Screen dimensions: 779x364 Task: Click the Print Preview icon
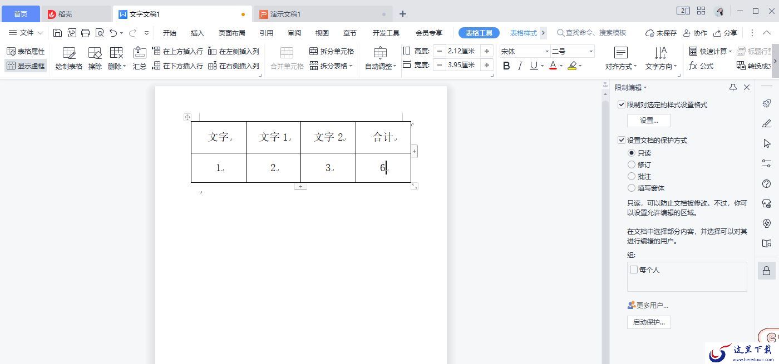(100, 33)
